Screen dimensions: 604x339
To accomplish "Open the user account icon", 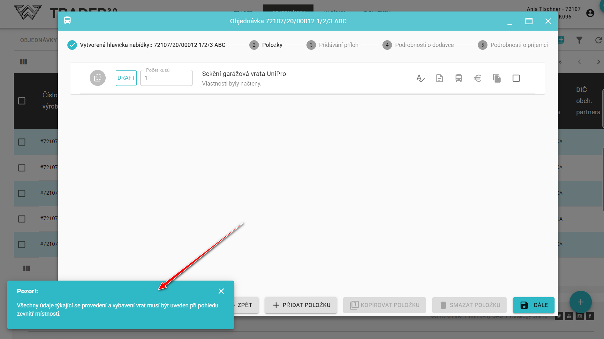I will (x=590, y=13).
